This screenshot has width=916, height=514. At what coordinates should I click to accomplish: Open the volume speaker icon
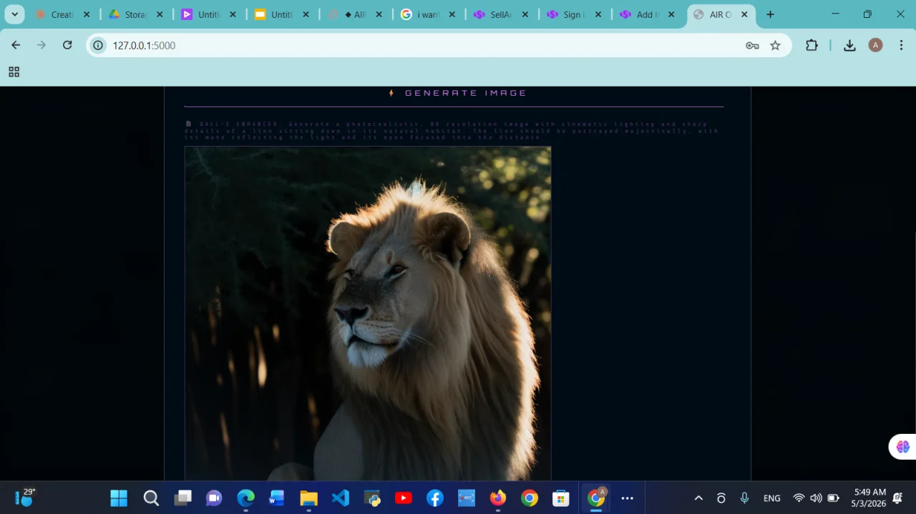816,498
